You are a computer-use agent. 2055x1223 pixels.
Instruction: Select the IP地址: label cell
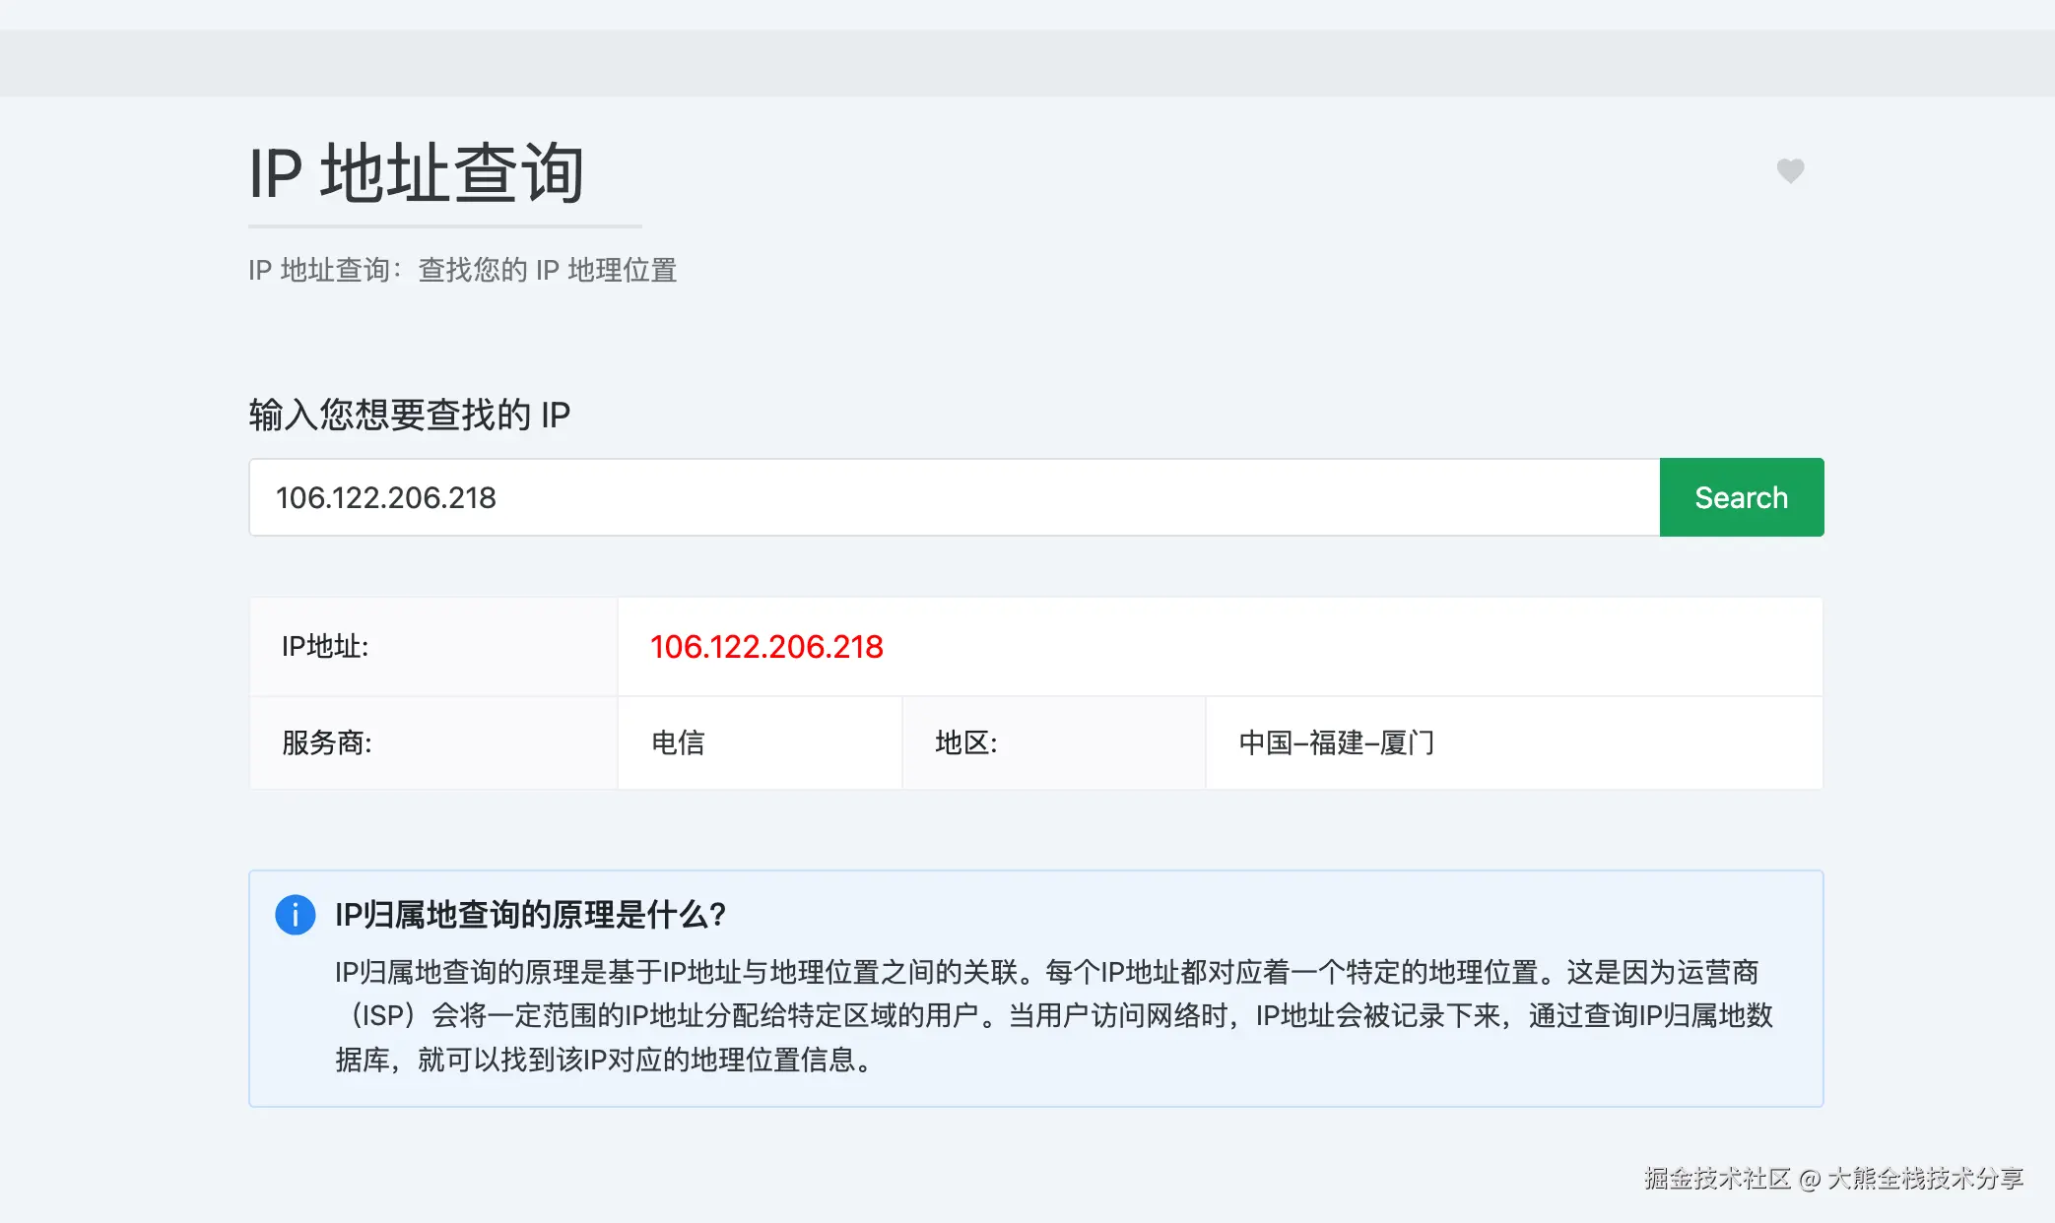pos(325,647)
